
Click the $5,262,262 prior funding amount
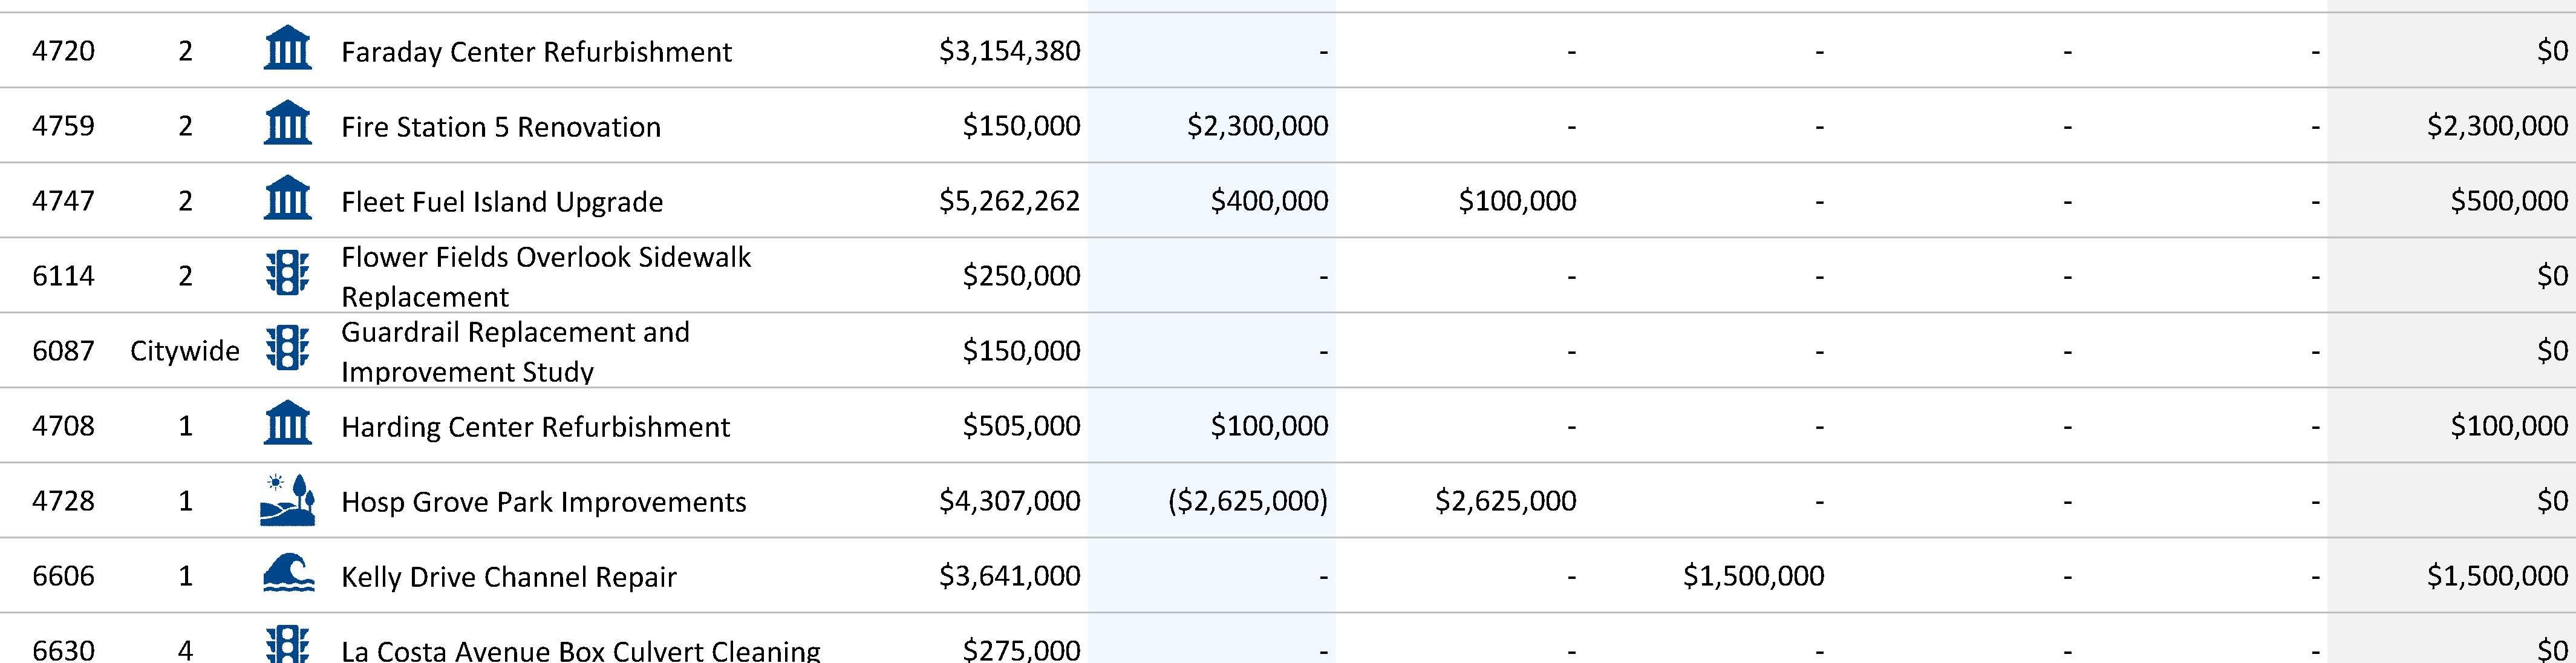tap(1009, 201)
